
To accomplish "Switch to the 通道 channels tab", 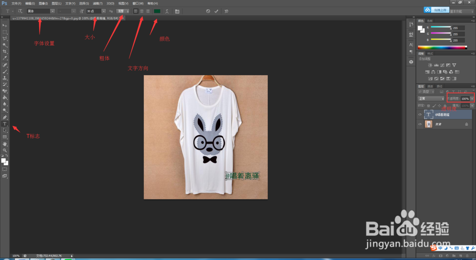I will point(430,86).
